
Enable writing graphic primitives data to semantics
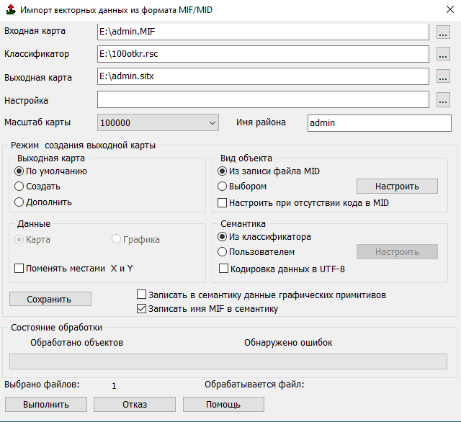point(141,295)
